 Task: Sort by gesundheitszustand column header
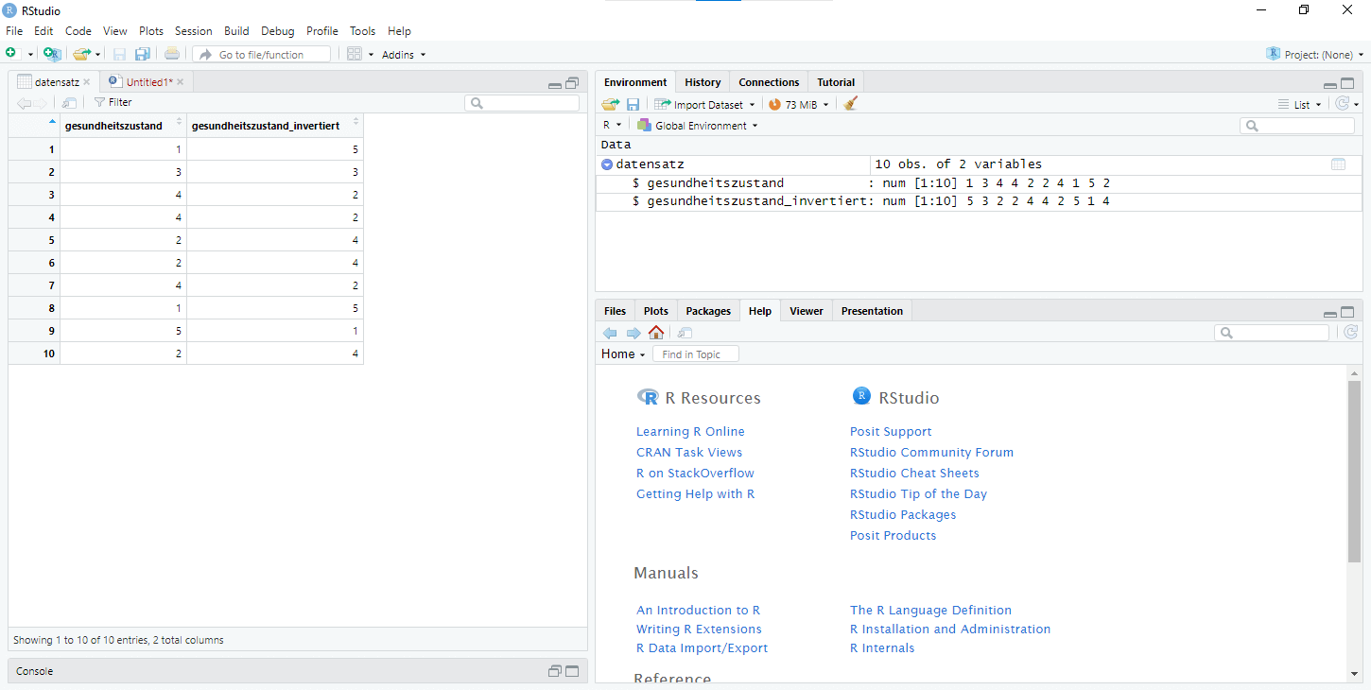pos(123,125)
